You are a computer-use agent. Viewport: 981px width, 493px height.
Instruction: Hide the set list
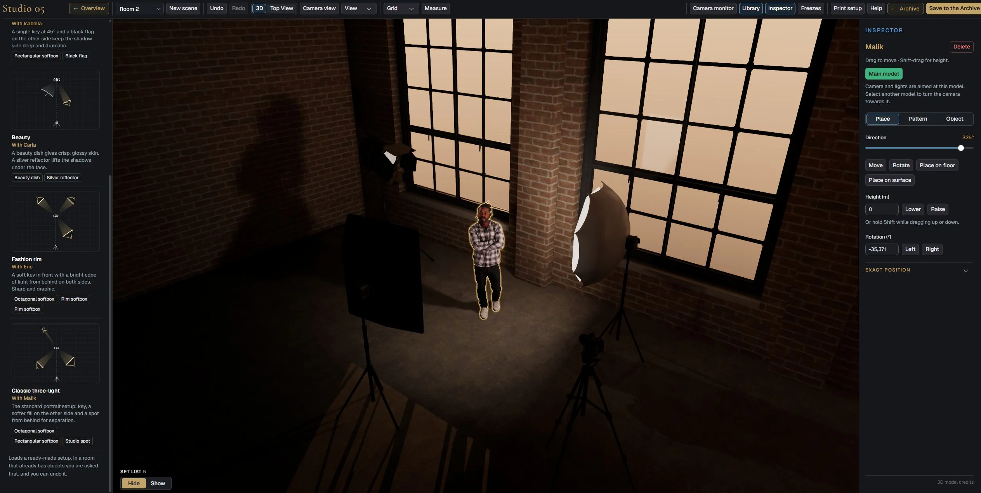[134, 484]
